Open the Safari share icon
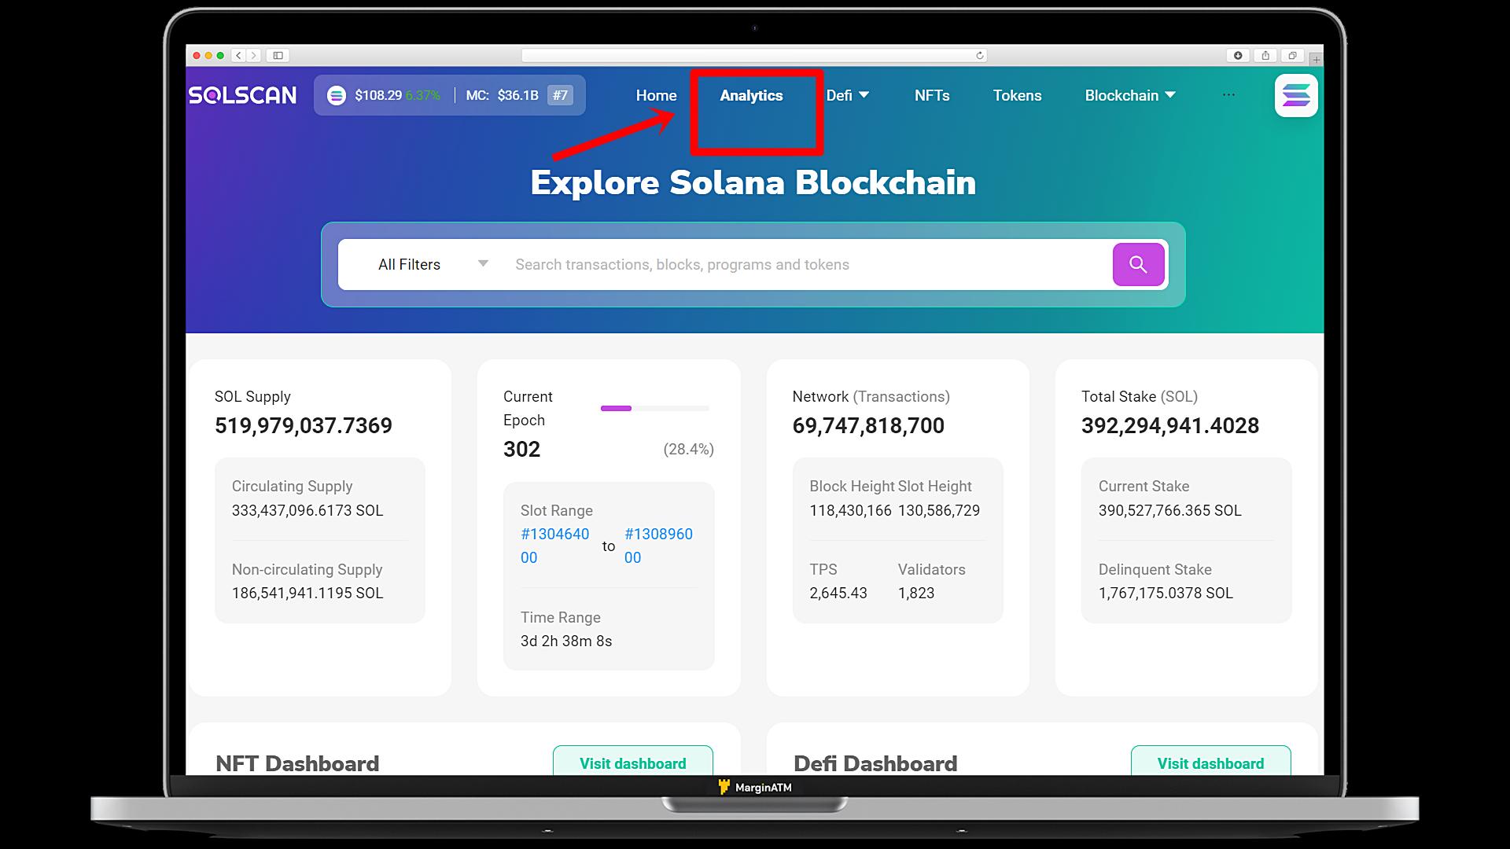The height and width of the screenshot is (849, 1510). [1265, 55]
